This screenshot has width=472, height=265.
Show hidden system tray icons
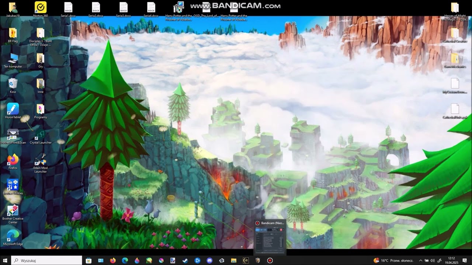click(x=420, y=261)
